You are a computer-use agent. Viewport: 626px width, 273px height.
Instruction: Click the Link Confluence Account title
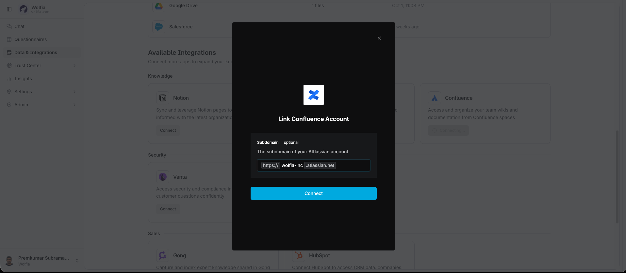314,119
